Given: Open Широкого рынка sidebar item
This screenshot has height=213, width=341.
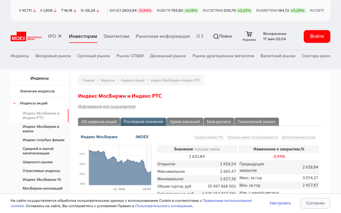Looking at the screenshot, I should pyautogui.click(x=37, y=162).
